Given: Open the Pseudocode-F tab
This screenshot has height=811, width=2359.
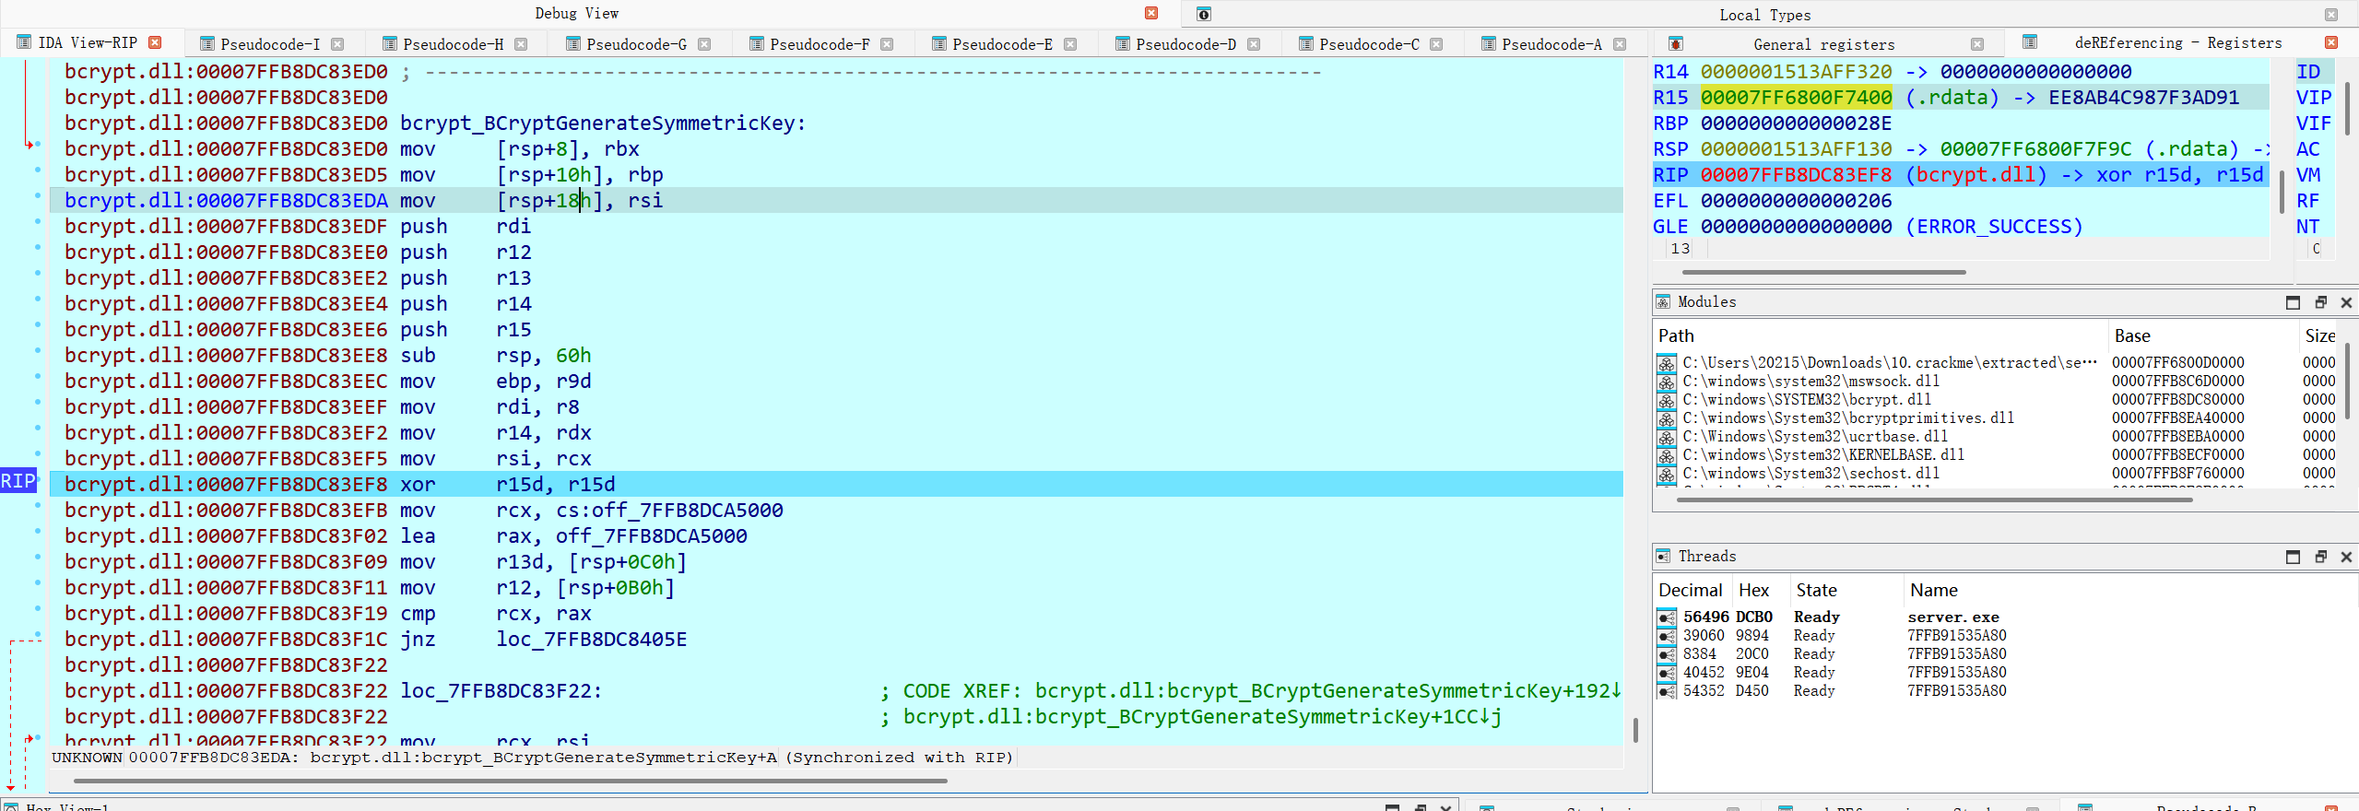Looking at the screenshot, I should point(820,44).
